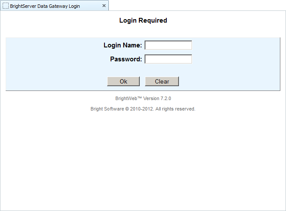The image size is (286, 211).
Task: Focus the Login Name input field
Action: pyautogui.click(x=168, y=45)
